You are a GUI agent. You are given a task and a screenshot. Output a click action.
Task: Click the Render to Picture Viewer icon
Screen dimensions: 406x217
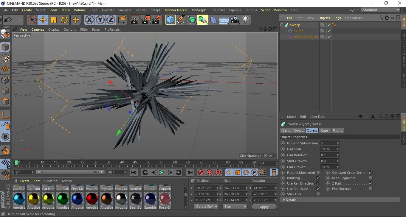(146, 20)
